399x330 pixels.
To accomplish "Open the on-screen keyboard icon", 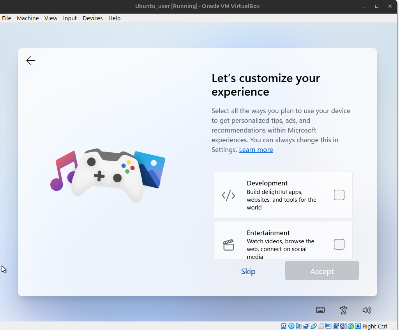I will click(320, 310).
